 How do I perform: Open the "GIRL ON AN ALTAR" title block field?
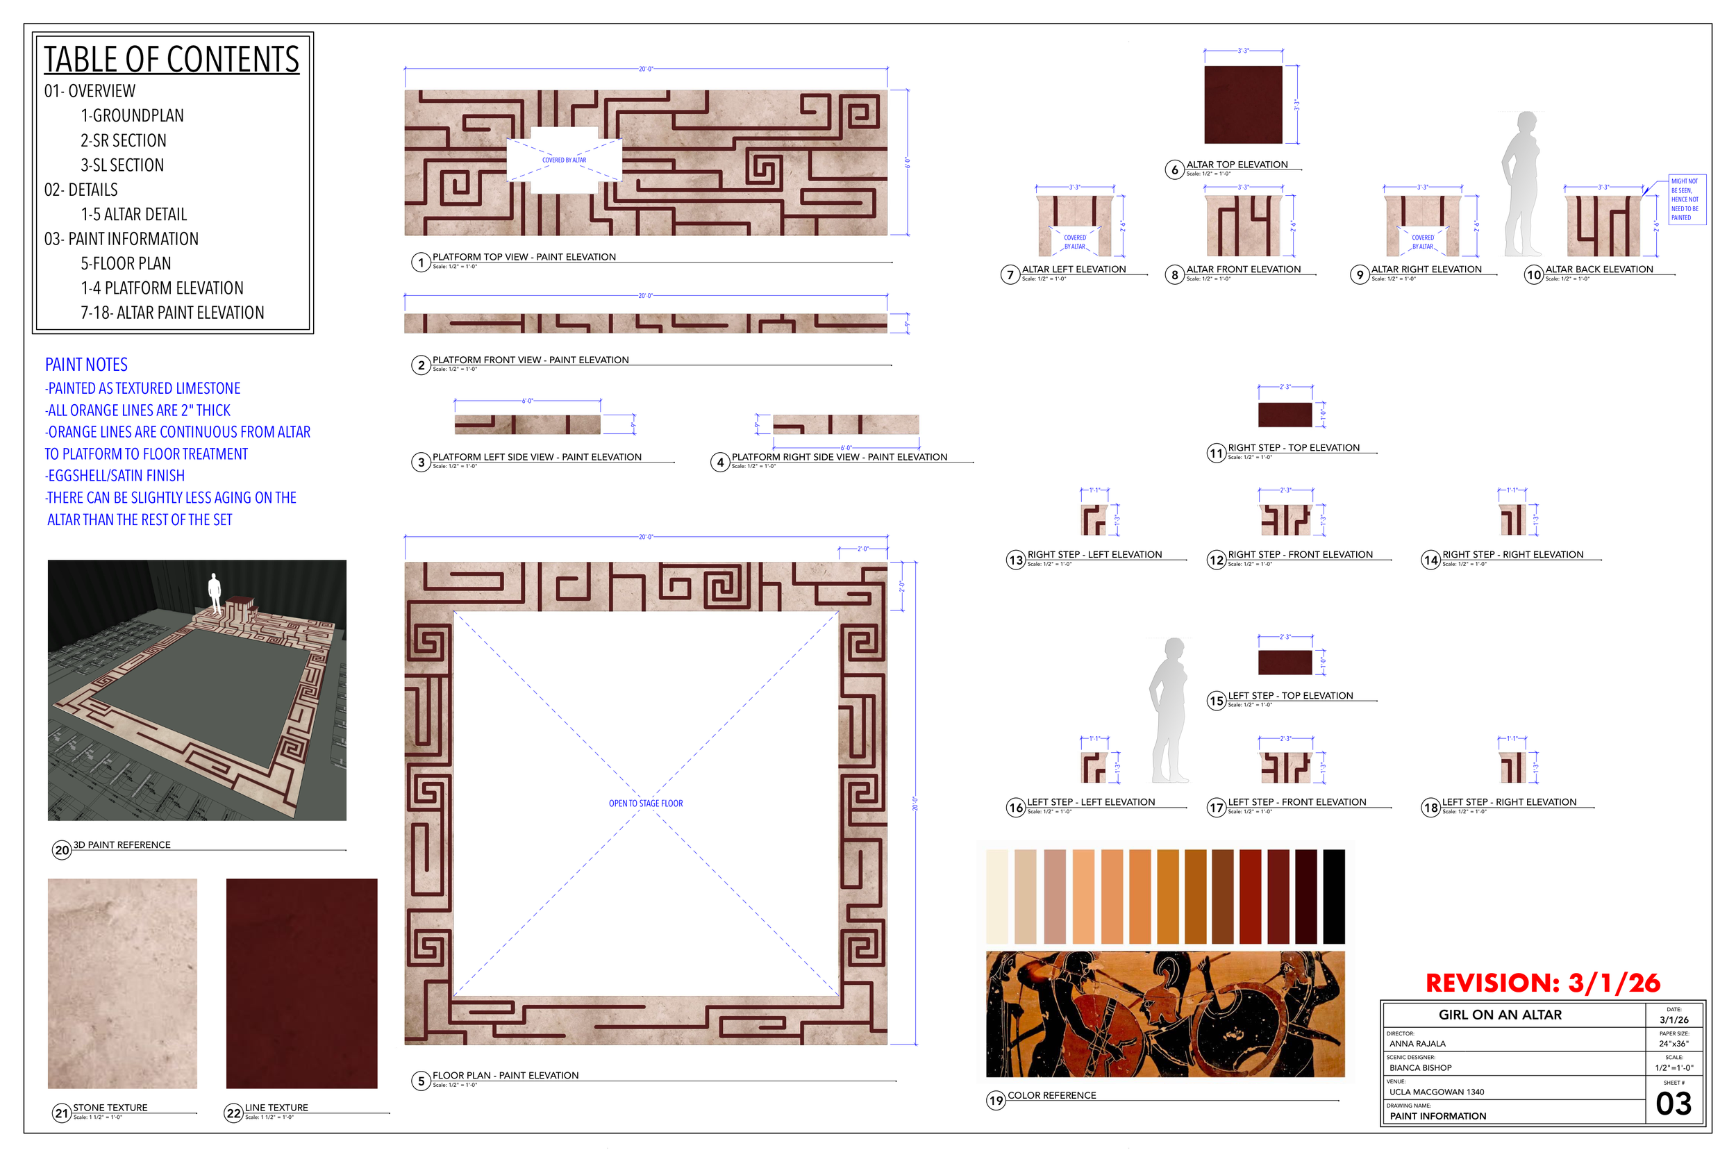tap(1499, 1015)
